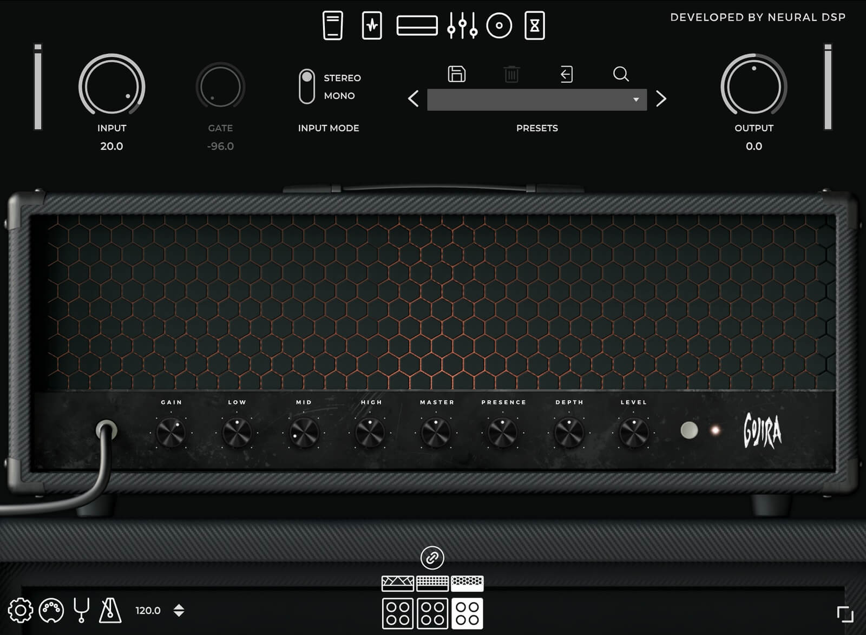866x635 pixels.
Task: Open the pedals section icon in the top bar
Action: point(333,25)
